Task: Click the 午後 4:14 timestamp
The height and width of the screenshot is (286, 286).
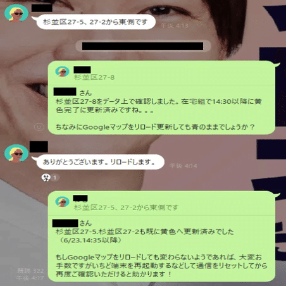Action: pyautogui.click(x=183, y=166)
